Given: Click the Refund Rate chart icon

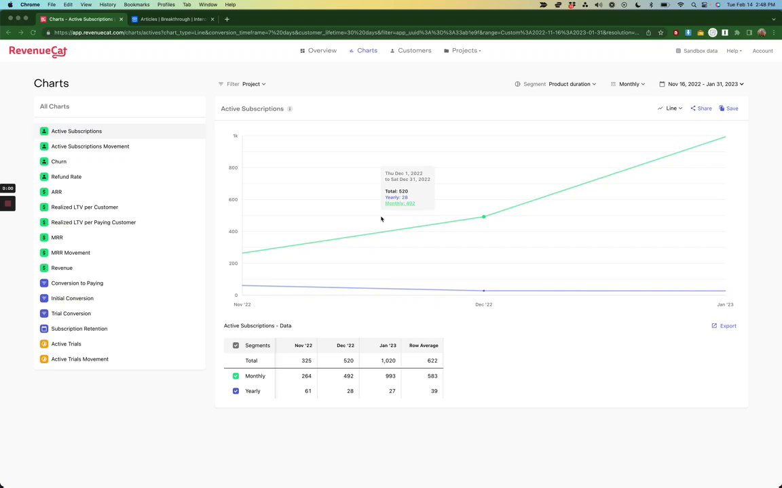Looking at the screenshot, I should (x=44, y=177).
